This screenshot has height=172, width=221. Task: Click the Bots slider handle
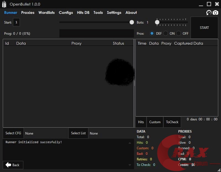[157, 22]
